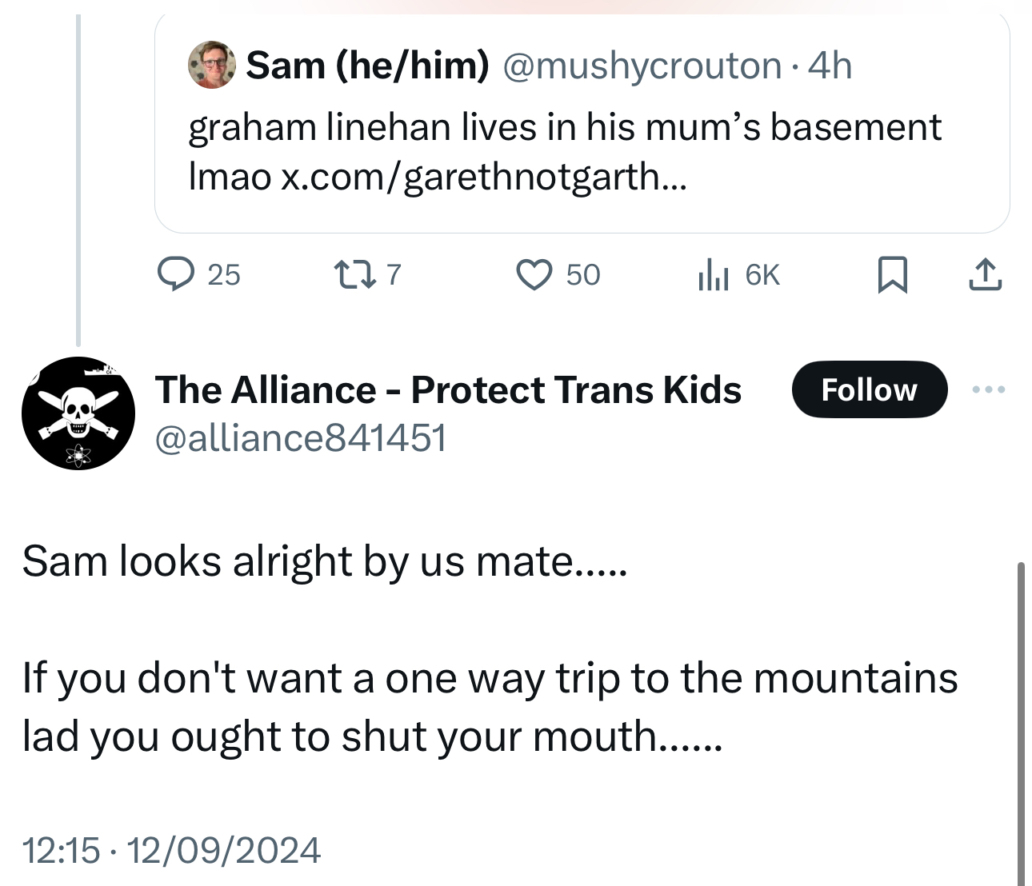The height and width of the screenshot is (886, 1032).
Task: Click the 12:15 · 12/09/2024 timestamp
Action: pos(171,850)
